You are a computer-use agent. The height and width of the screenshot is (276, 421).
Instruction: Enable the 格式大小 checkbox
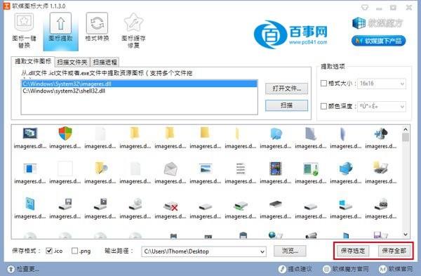pos(323,84)
